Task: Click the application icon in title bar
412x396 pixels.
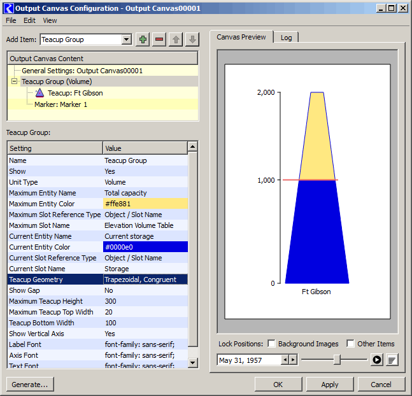Action: pos(9,8)
